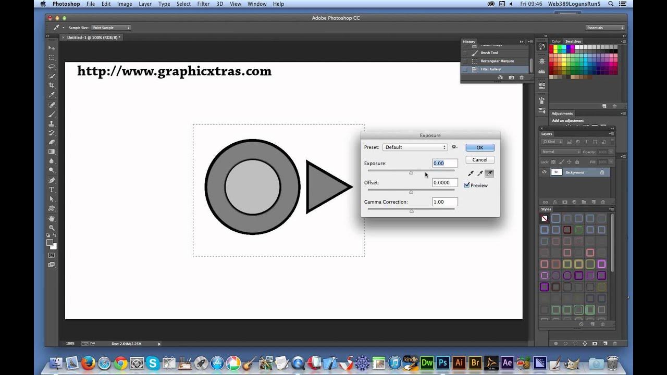The image size is (667, 375).
Task: Open the Sample Size dropdown
Action: 111,28
